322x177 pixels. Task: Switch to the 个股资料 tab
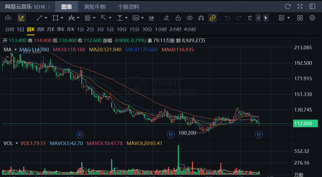(129, 7)
